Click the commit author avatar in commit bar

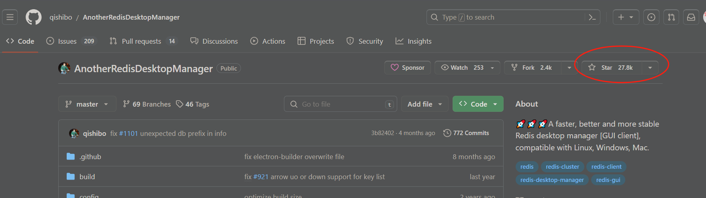coord(74,133)
